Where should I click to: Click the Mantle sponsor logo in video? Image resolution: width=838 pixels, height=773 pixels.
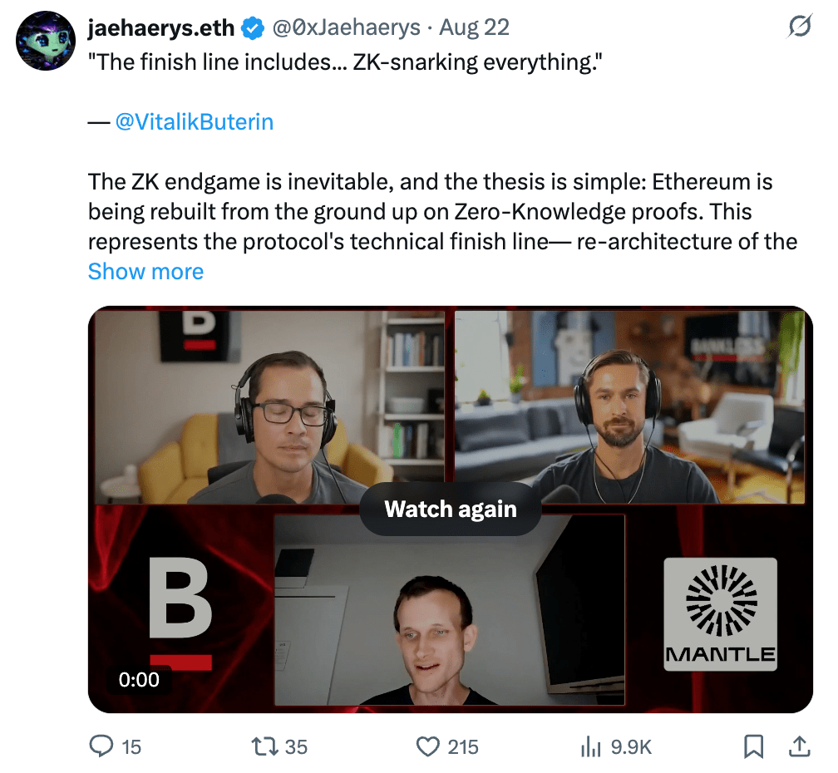coord(721,613)
